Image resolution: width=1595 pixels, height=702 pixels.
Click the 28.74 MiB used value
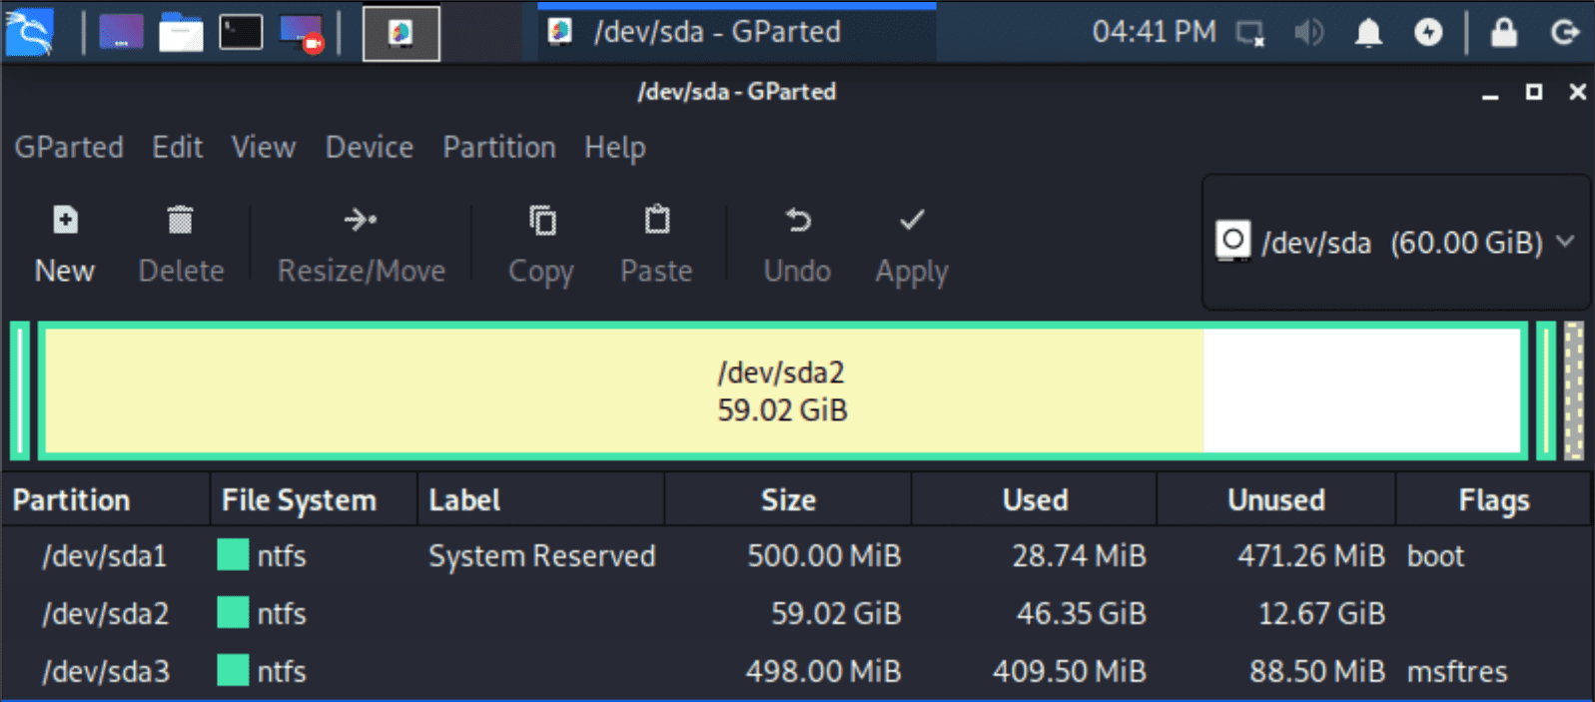pyautogui.click(x=1079, y=556)
